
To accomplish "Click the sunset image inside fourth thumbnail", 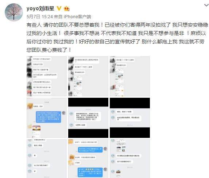I will [x=36, y=128].
